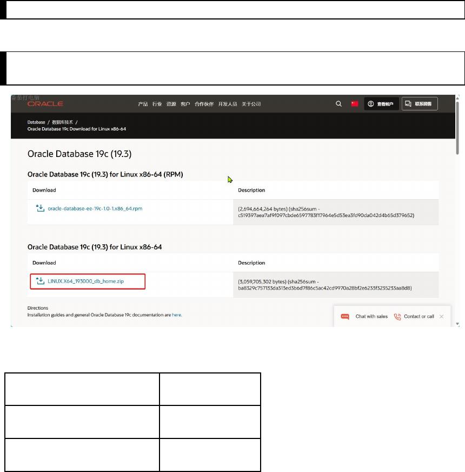Image resolution: width=465 pixels, height=472 pixels.
Task: Click the Directions label
Action: point(38,308)
